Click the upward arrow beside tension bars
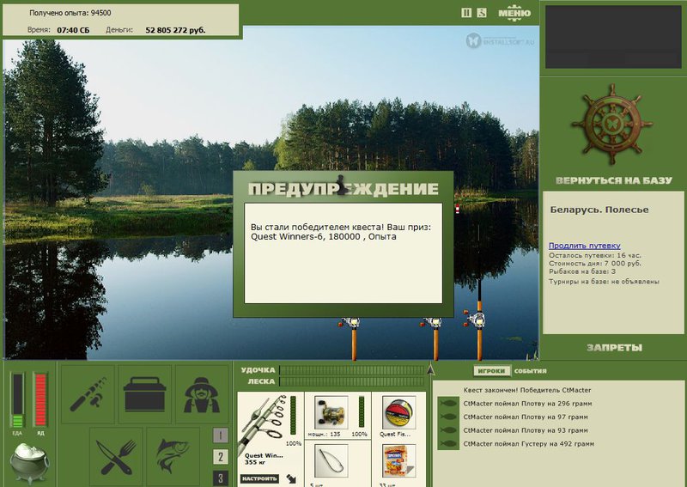The image size is (687, 487). click(430, 369)
